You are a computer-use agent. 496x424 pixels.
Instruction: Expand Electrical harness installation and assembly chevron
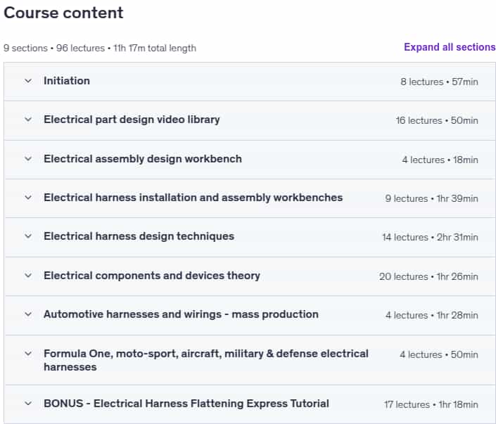[28, 198]
